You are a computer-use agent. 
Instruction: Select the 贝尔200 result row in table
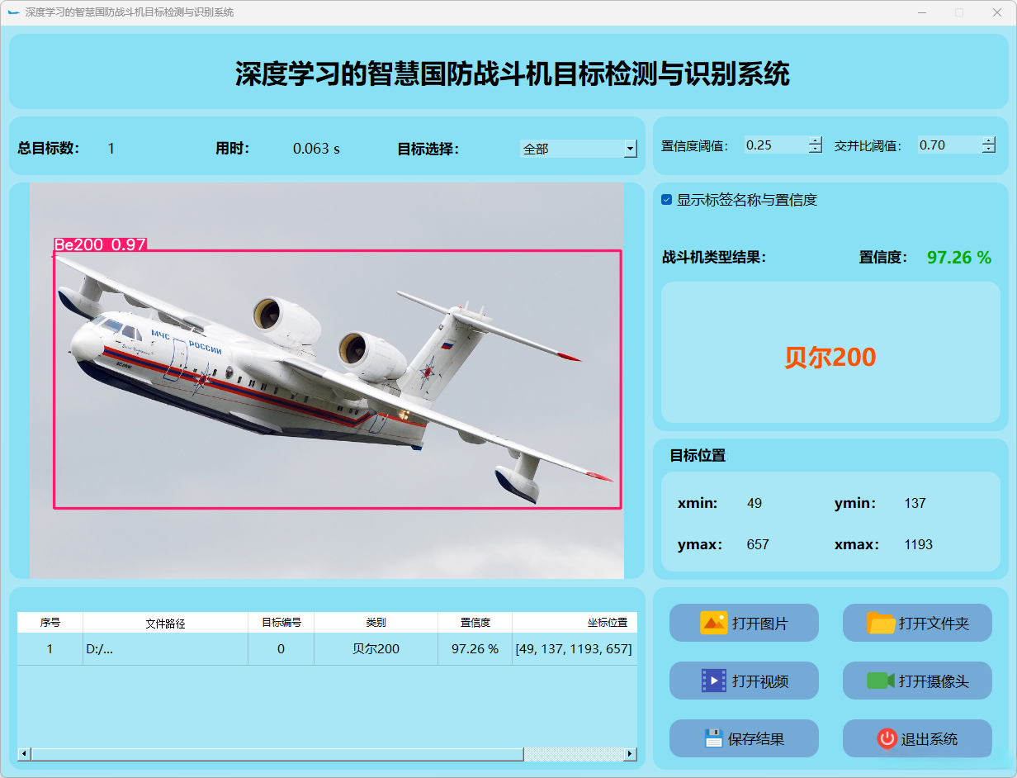pos(327,649)
